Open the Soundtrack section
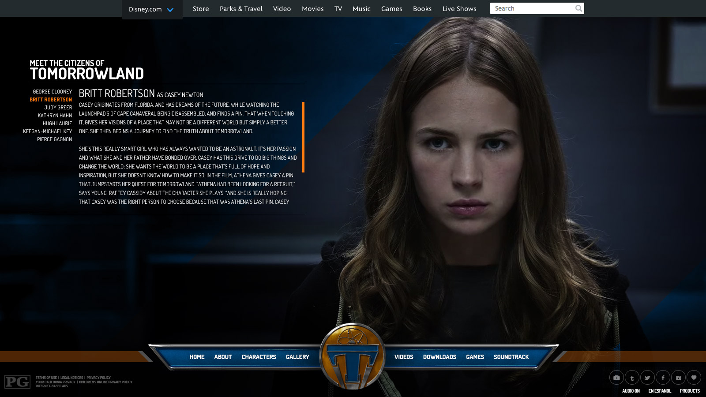Image resolution: width=706 pixels, height=397 pixels. click(x=511, y=357)
